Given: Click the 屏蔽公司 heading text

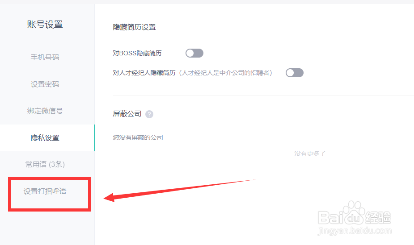Looking at the screenshot, I should (x=127, y=114).
